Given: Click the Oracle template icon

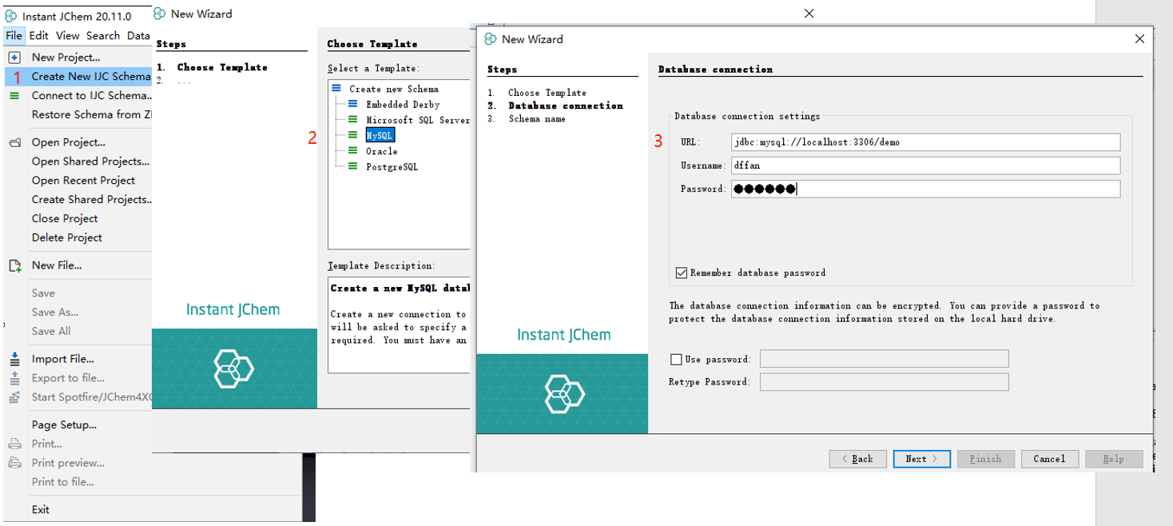Looking at the screenshot, I should click(353, 151).
